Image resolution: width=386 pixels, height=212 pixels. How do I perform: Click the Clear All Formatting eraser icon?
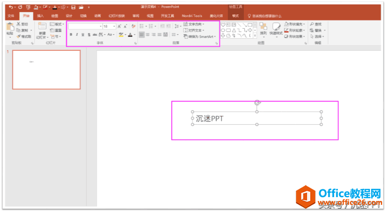tap(133, 26)
